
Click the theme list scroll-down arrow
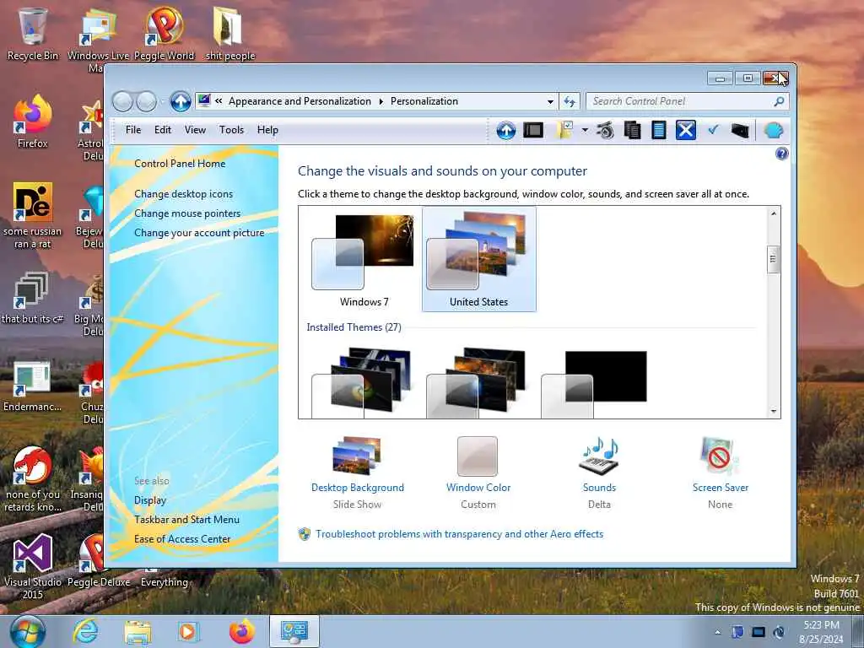click(x=774, y=411)
